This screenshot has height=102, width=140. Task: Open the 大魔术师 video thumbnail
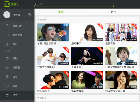pos(87,56)
